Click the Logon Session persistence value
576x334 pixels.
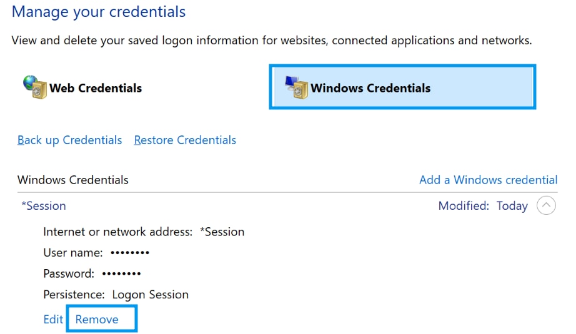coord(150,294)
